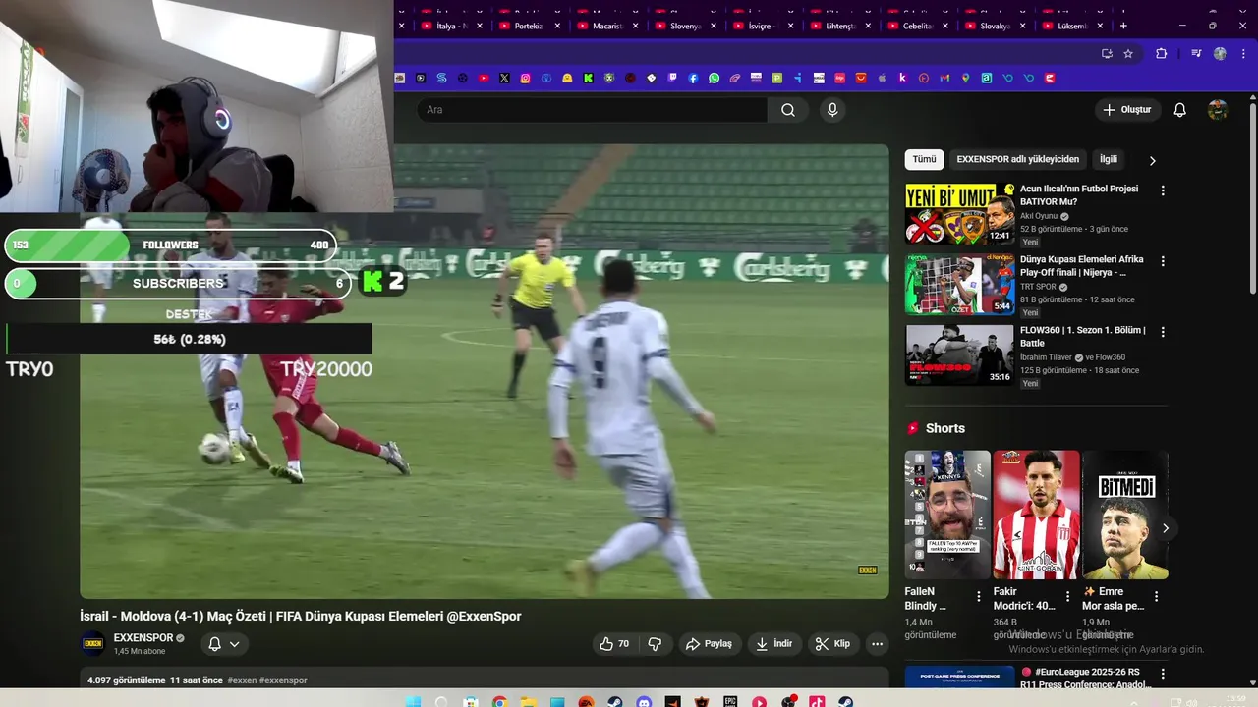Open the Google Maps bookmark in bookmarks bar
The image size is (1258, 707).
click(965, 78)
